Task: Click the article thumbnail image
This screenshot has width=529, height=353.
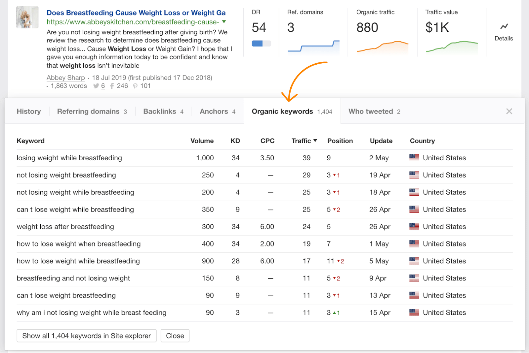Action: click(x=27, y=17)
